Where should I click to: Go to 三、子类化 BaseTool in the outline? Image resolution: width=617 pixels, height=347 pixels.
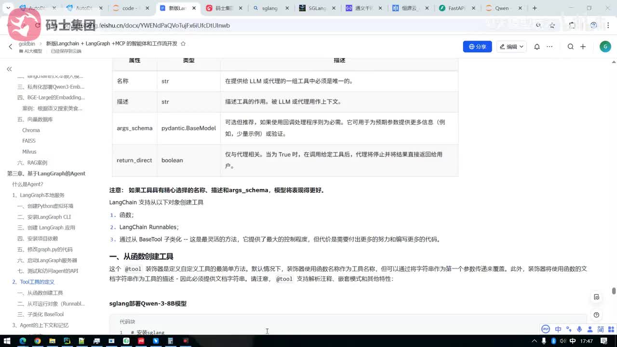tap(40, 314)
